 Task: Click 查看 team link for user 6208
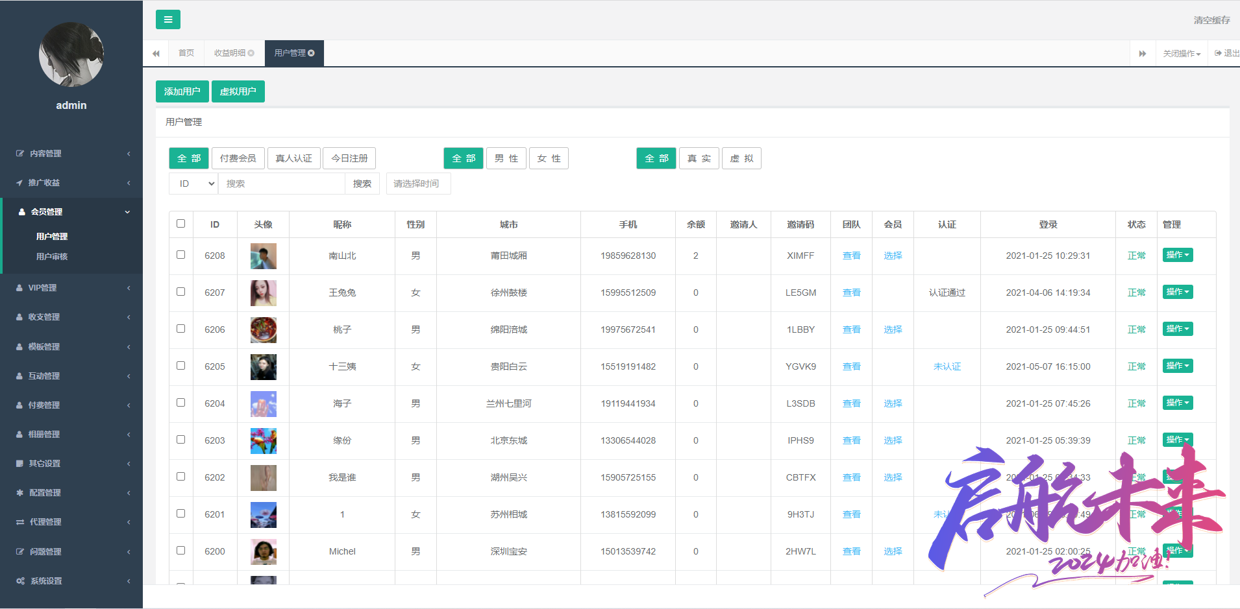point(852,256)
